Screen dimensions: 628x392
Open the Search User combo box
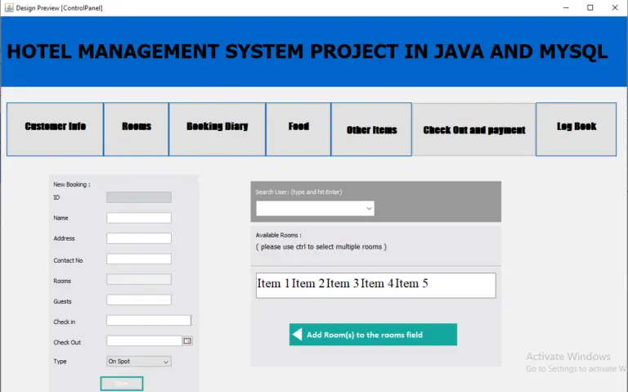[x=315, y=209]
